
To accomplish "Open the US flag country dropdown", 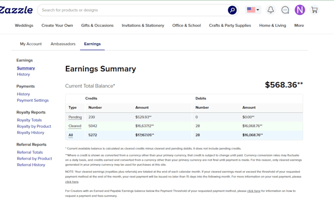I will (253, 10).
